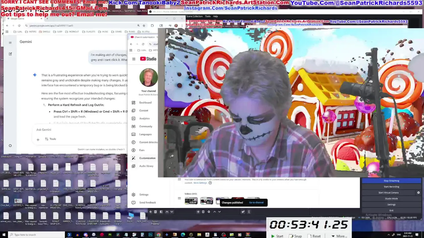Click Exit in OBS controls
The height and width of the screenshot is (238, 424).
tap(391, 211)
